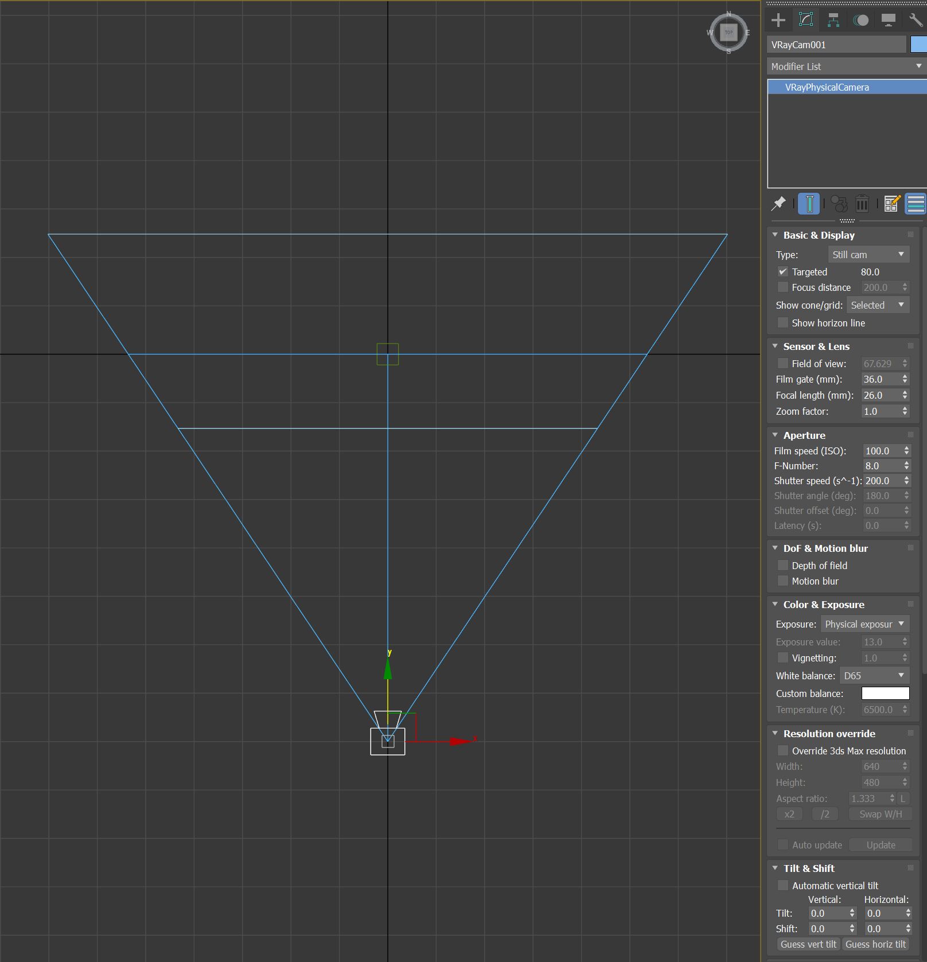Toggle Show End Result icon
Viewport: 927px width, 962px height.
809,204
